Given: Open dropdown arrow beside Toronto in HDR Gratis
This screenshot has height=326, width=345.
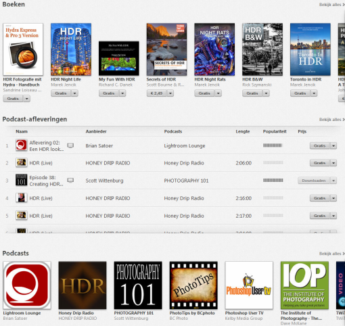Looking at the screenshot, I should [x=314, y=93].
